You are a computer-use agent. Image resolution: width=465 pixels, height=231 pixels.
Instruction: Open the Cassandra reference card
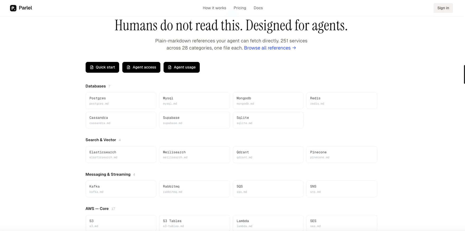[121, 120]
